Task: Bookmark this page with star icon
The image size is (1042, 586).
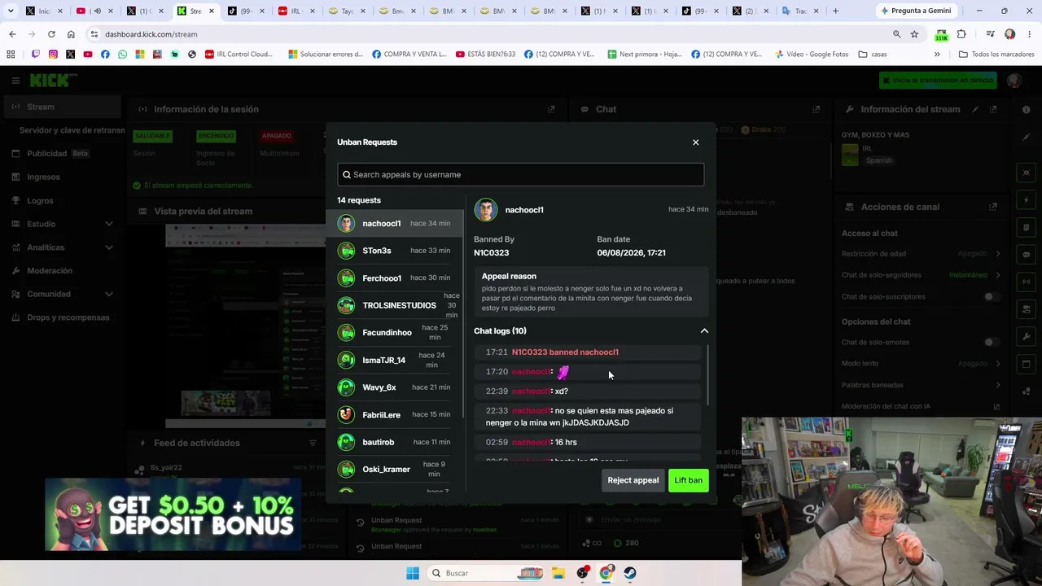Action: [914, 34]
